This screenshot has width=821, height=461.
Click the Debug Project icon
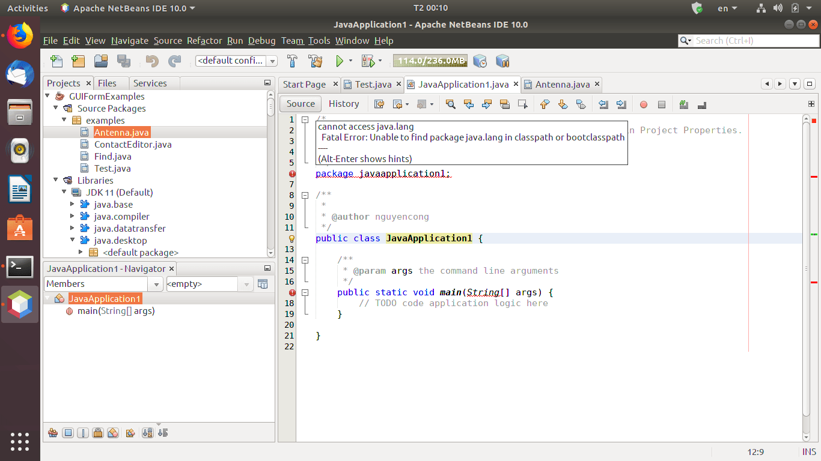pos(368,61)
